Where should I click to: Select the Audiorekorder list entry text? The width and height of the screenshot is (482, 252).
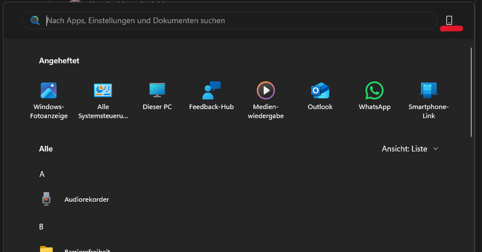[87, 199]
